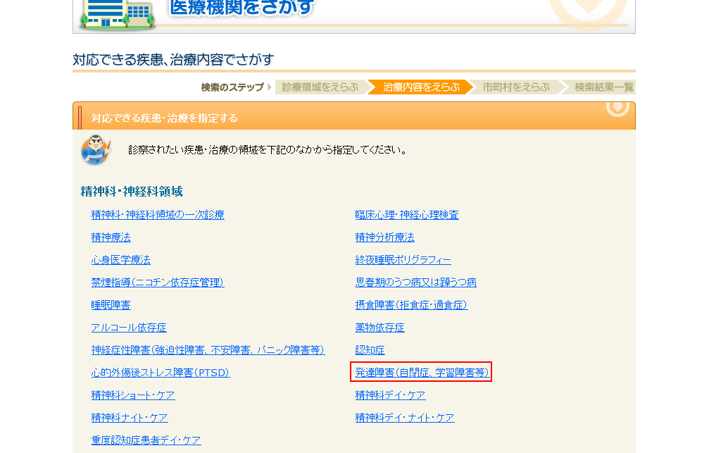
Task: Open 精神科デイ・ケア link
Action: click(390, 395)
